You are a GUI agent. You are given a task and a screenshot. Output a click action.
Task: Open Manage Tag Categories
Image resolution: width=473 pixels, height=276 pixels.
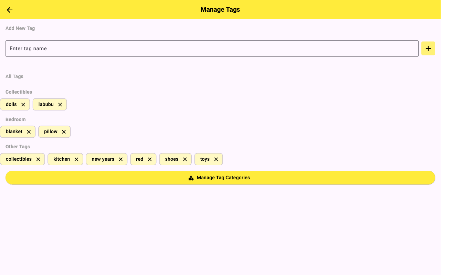[220, 178]
